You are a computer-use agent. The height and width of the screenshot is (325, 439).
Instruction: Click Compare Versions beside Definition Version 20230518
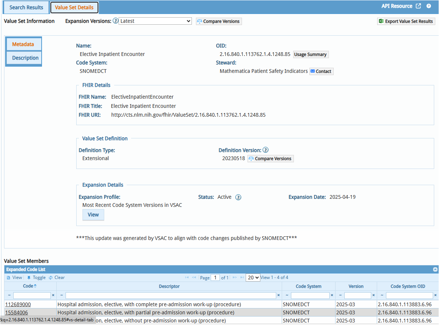pyautogui.click(x=270, y=159)
